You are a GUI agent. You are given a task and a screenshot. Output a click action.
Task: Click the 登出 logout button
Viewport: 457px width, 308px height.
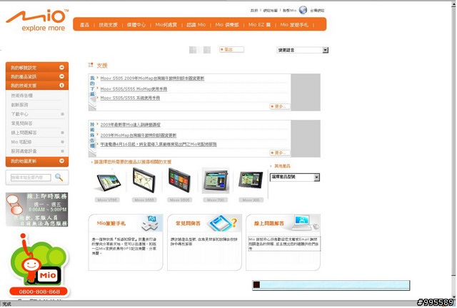coord(231,49)
